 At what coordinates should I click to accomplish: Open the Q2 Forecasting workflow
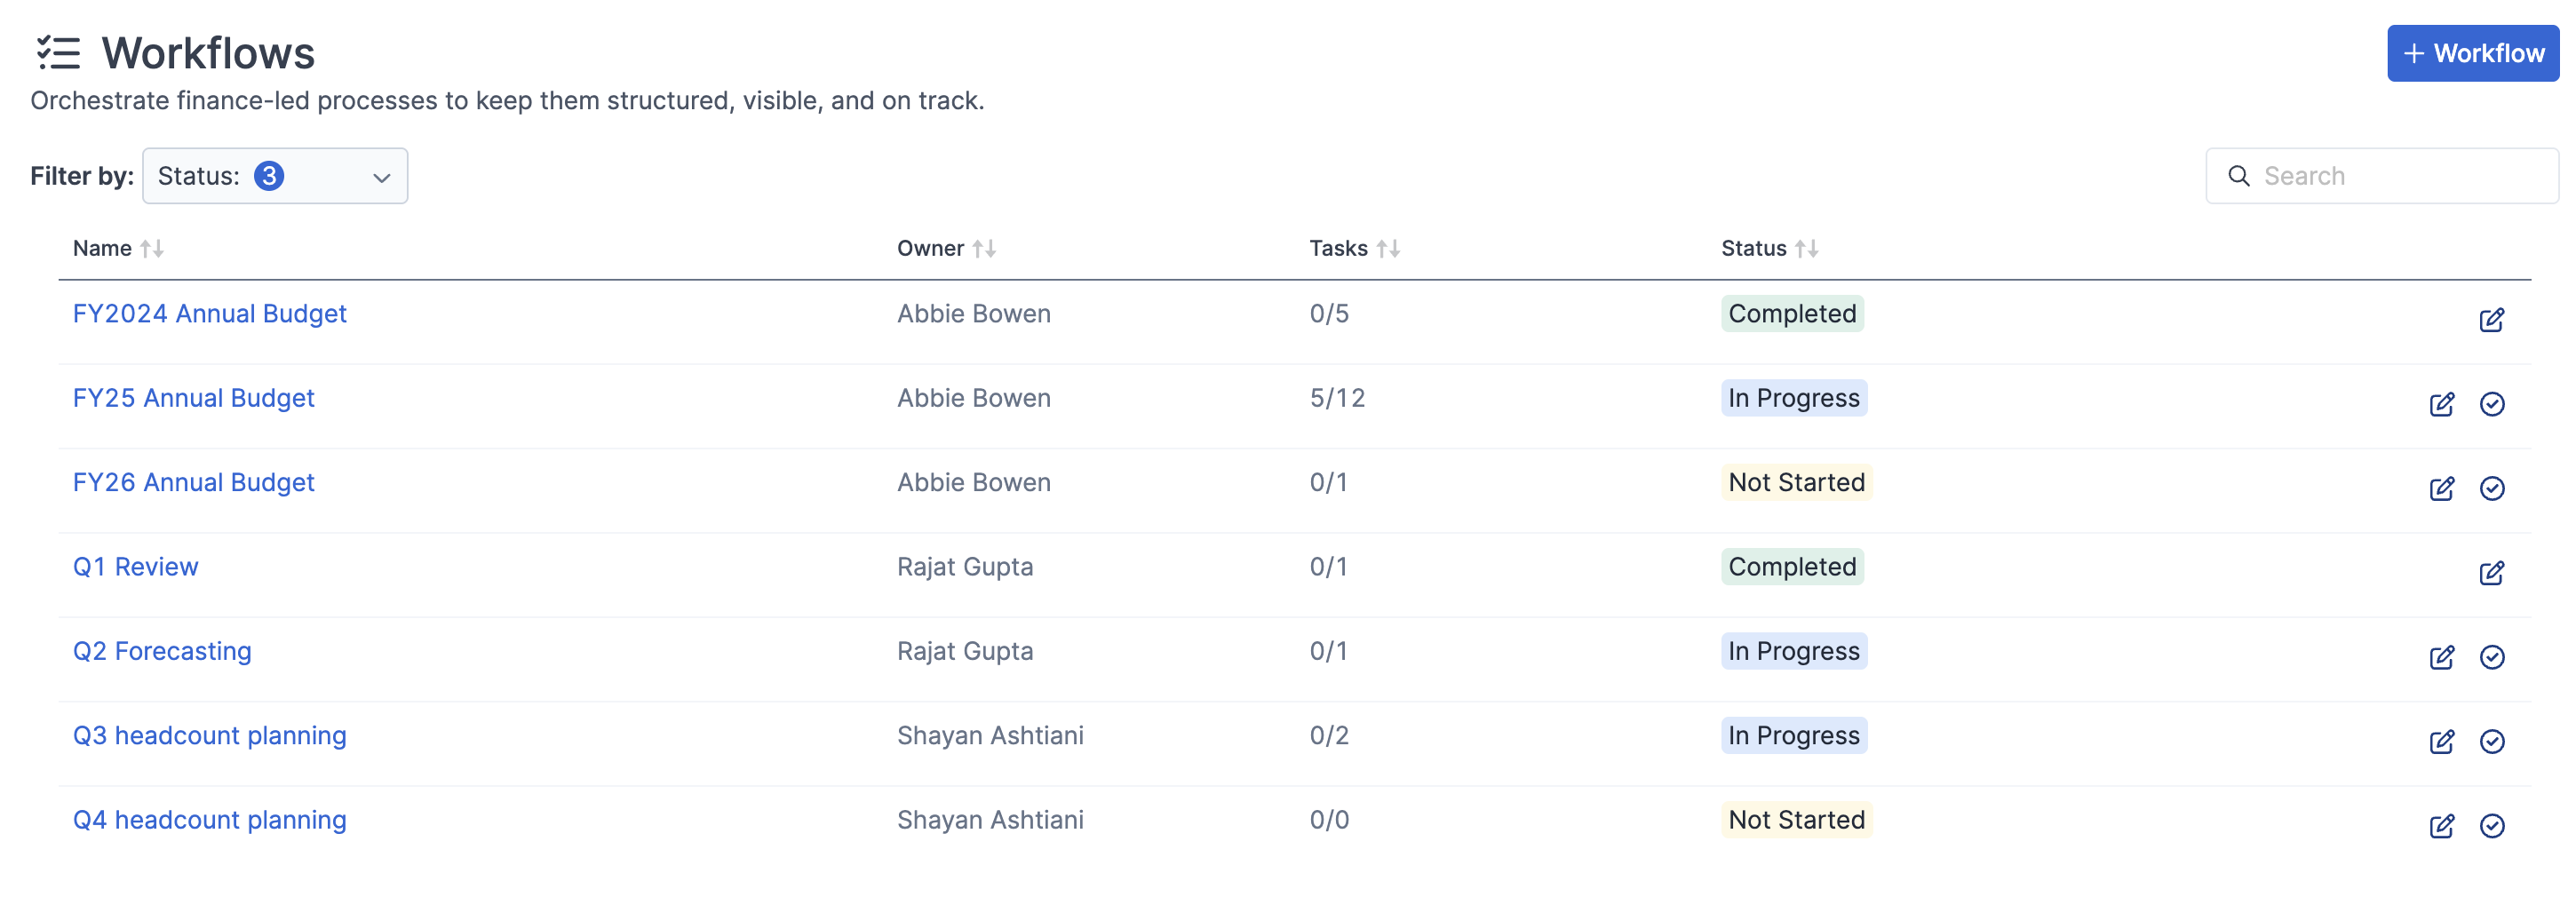(x=161, y=651)
